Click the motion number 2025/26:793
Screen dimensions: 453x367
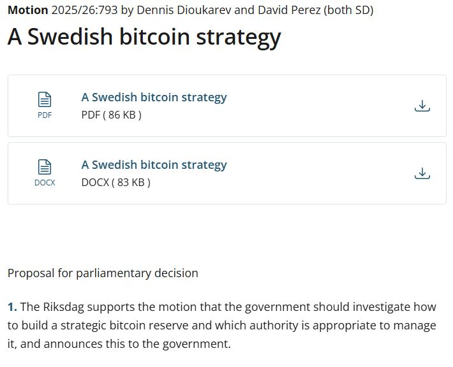point(85,10)
